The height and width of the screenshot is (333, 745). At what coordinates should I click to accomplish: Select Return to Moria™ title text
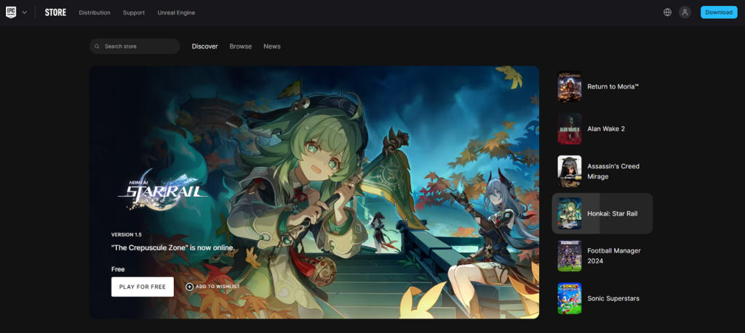[x=613, y=86]
